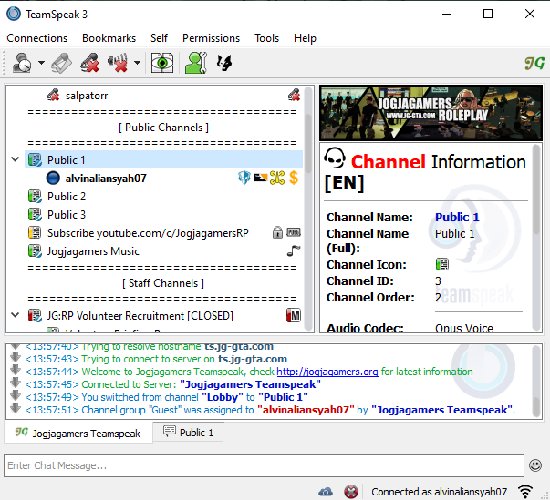This screenshot has width=550, height=500.
Task: Select JG:RP Volunteer Recruitment [CLOSED] channel
Action: 140,316
